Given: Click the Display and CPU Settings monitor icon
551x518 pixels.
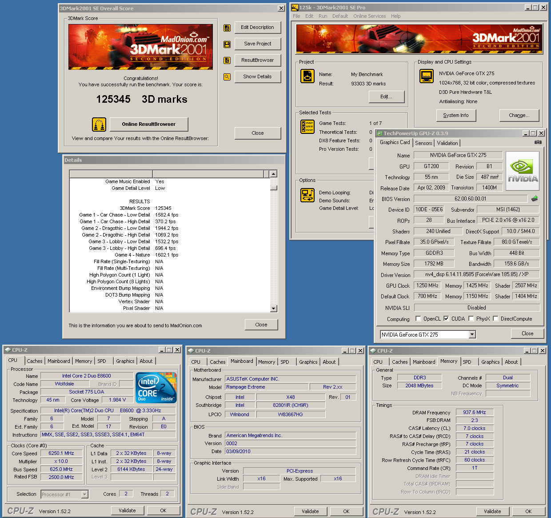Looking at the screenshot, I should 427,76.
